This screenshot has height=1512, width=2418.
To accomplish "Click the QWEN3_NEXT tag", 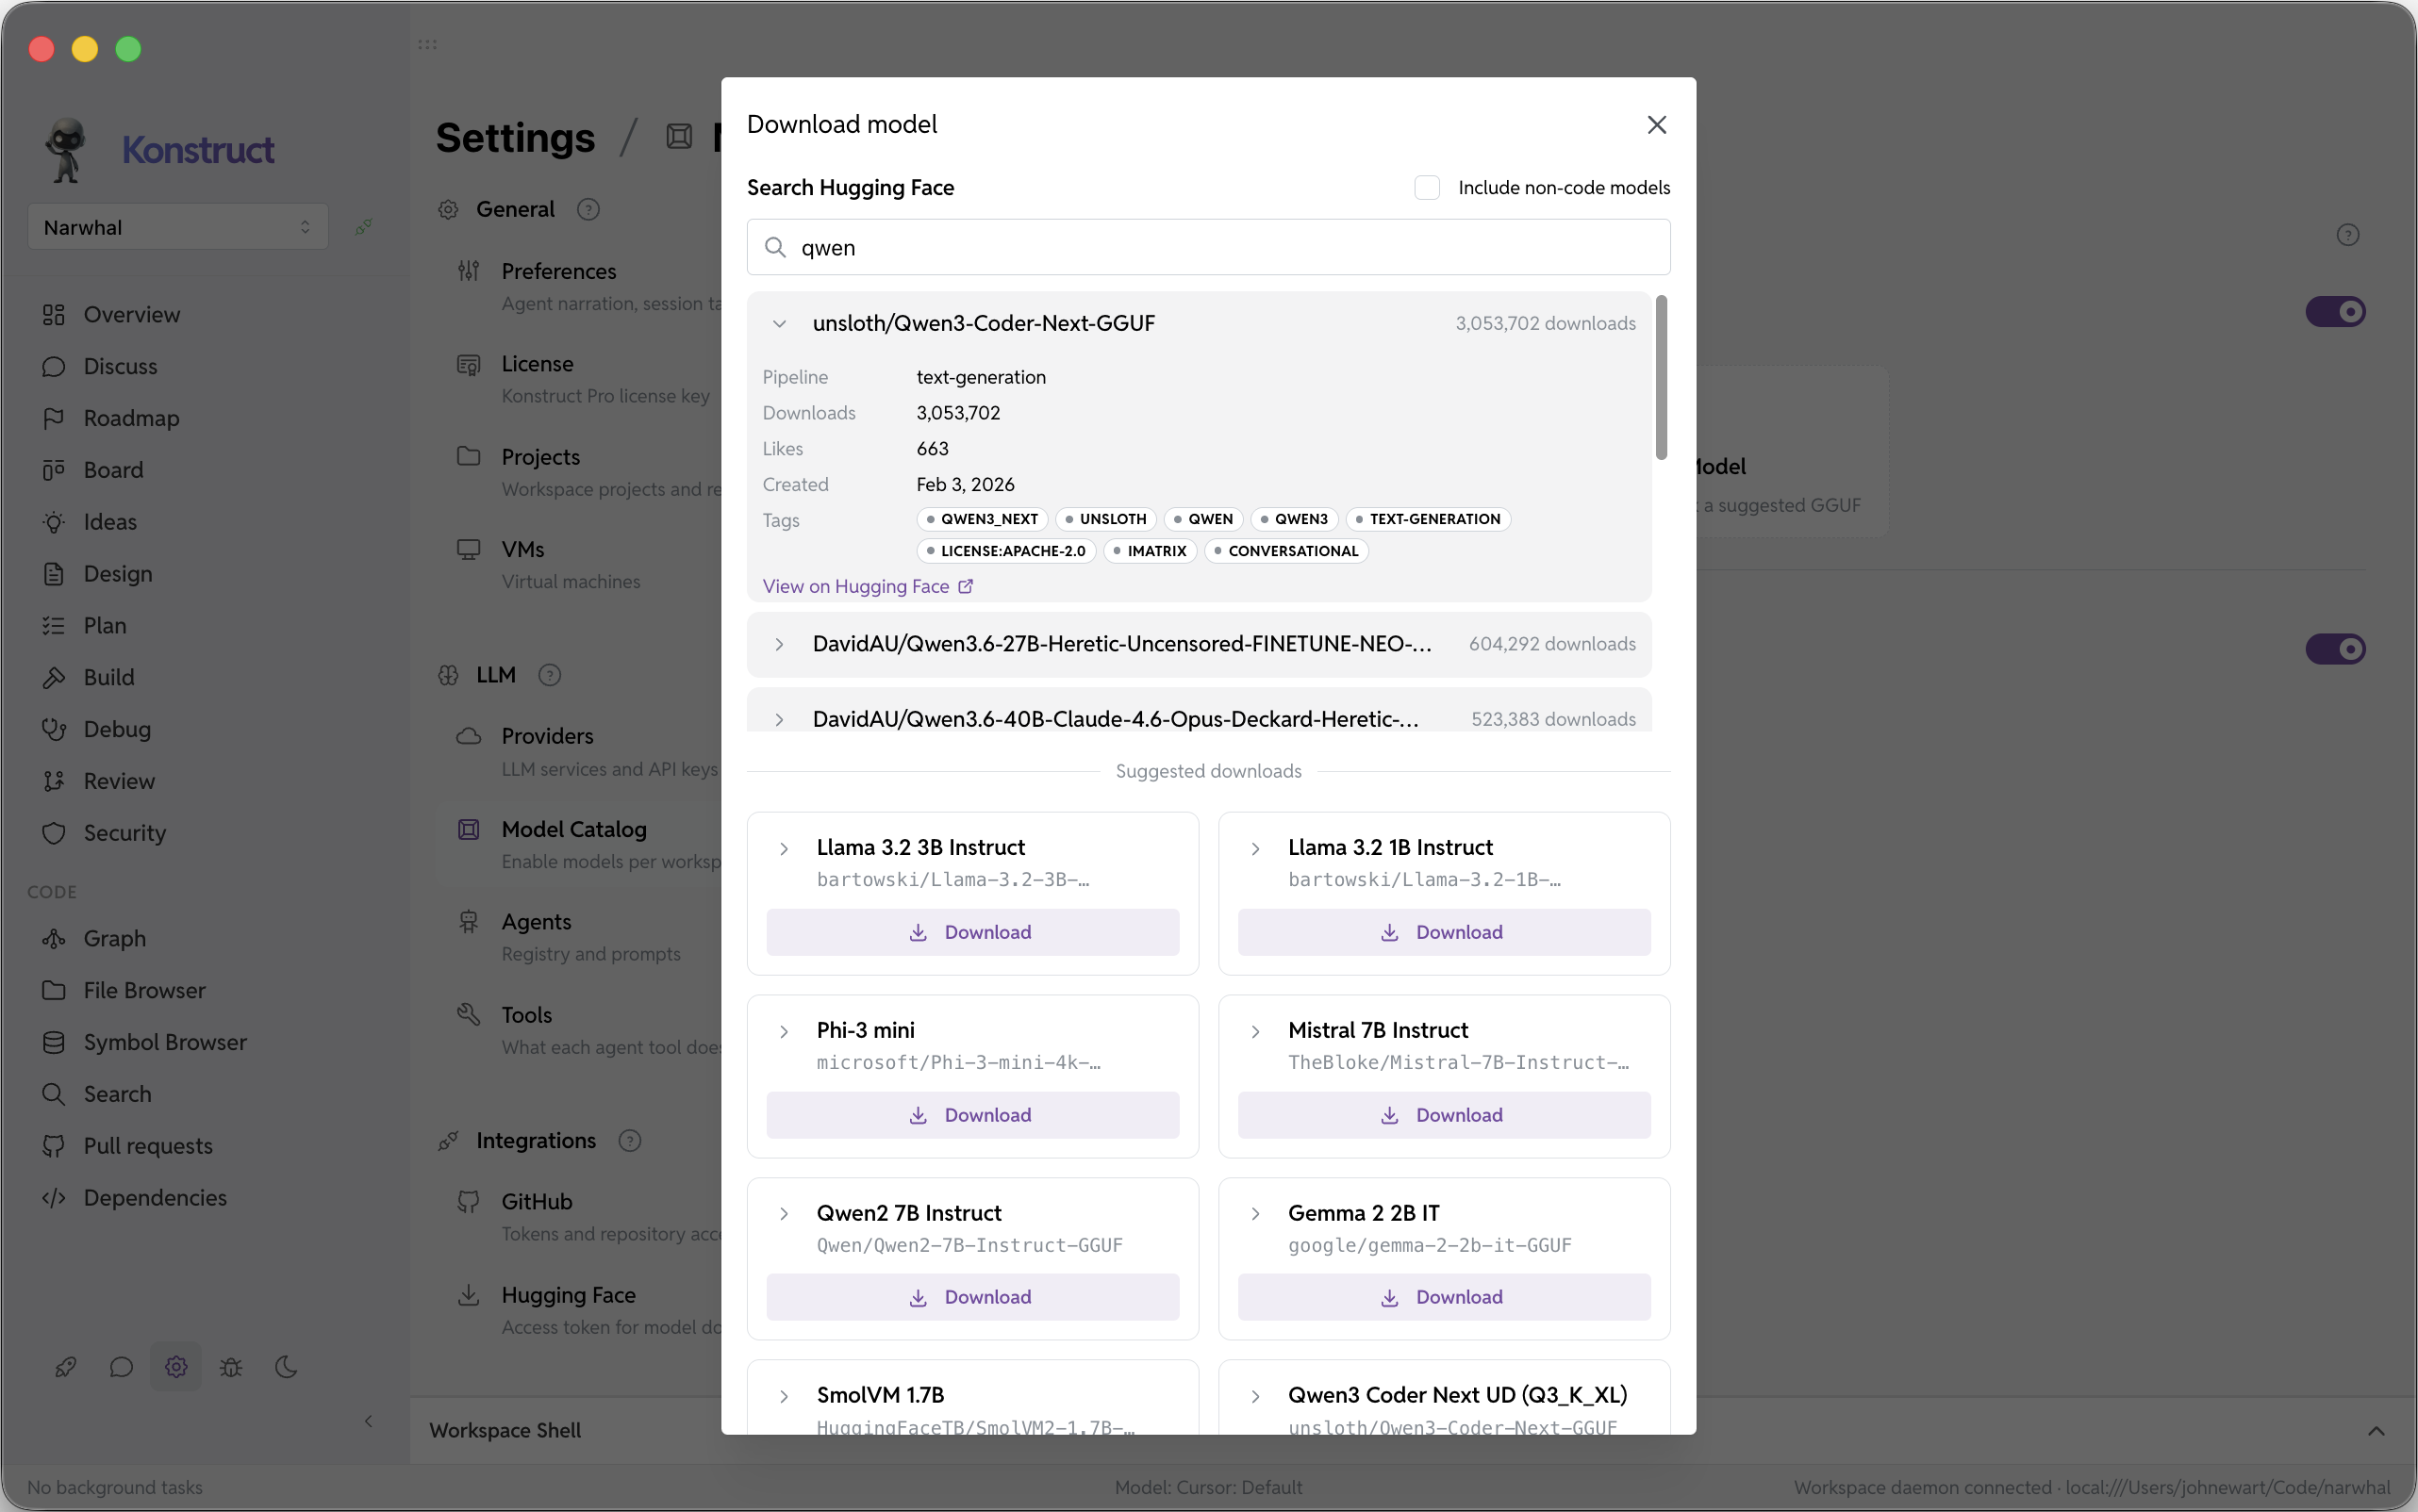I will point(983,519).
